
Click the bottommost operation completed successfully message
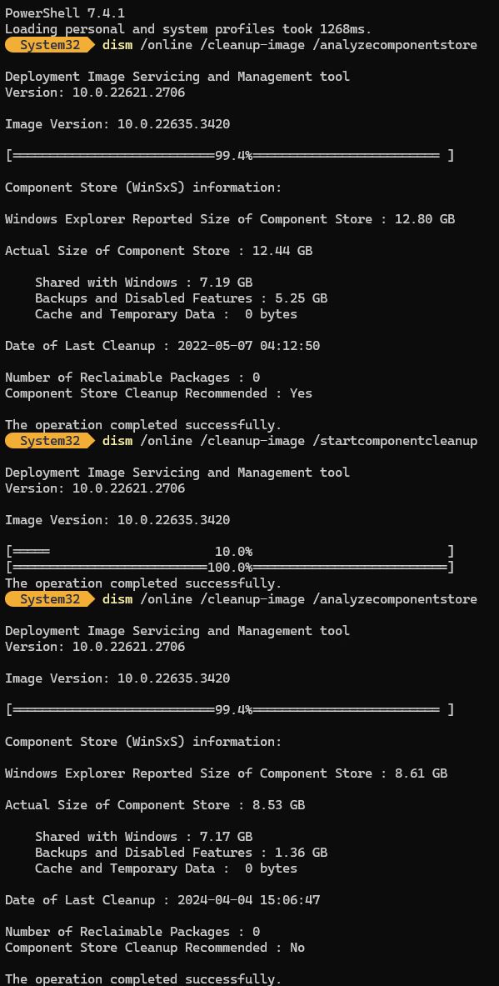[x=143, y=979]
